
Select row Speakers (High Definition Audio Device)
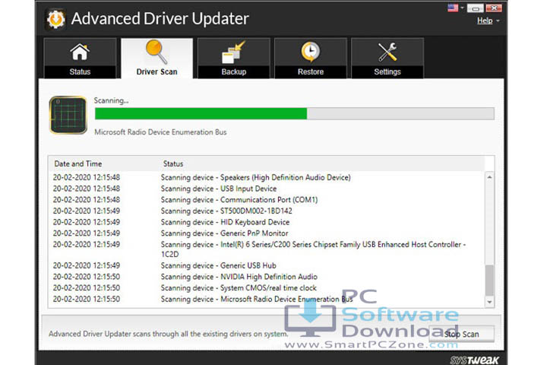click(x=267, y=177)
